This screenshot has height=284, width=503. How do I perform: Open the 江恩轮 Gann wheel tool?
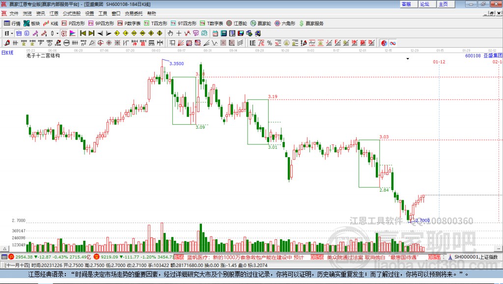tap(237, 24)
